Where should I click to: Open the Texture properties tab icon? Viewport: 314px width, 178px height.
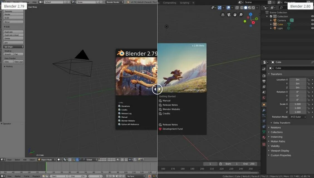click(x=264, y=144)
